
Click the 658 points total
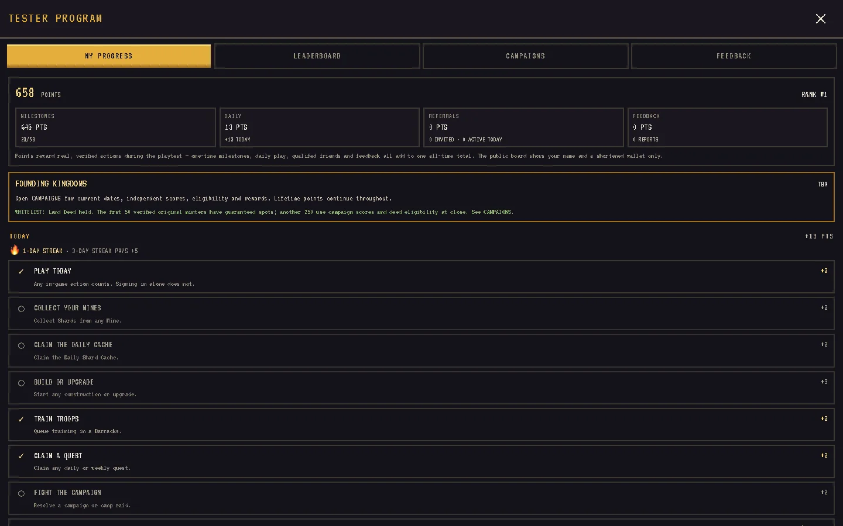[25, 93]
